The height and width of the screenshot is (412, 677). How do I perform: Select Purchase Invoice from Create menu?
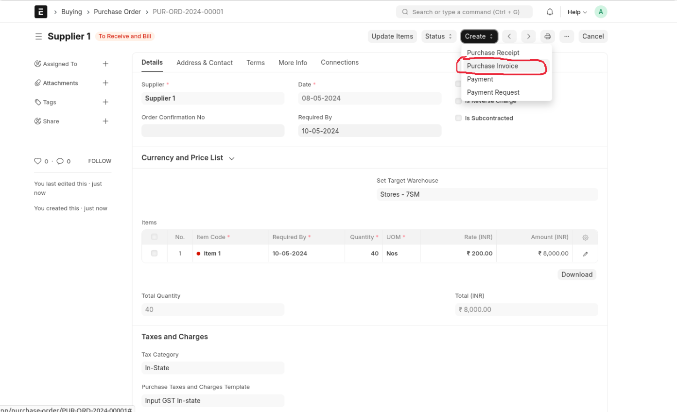point(492,66)
